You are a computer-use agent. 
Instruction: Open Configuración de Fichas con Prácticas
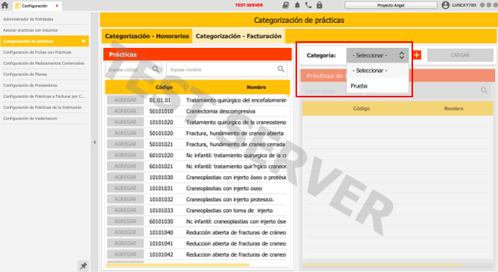click(37, 52)
